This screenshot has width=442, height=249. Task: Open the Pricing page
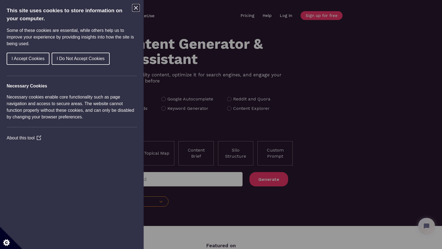tap(247, 16)
